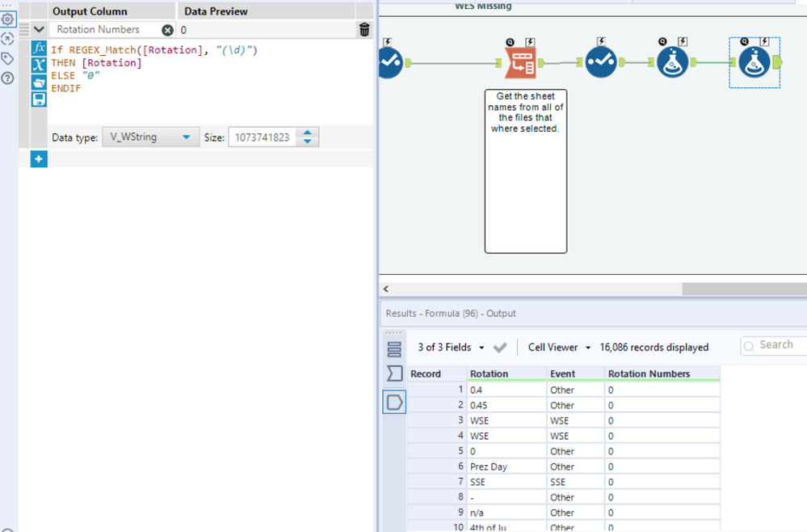This screenshot has width=807, height=532.
Task: Select Rotation cell SSE in record 7
Action: tap(507, 482)
